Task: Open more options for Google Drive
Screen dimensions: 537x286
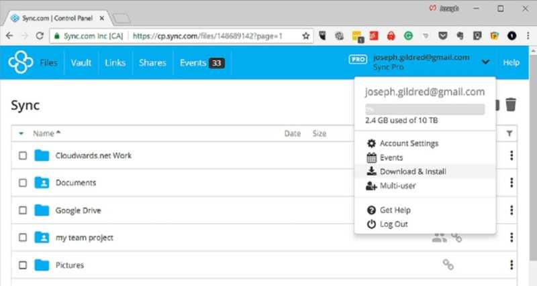Action: [511, 210]
